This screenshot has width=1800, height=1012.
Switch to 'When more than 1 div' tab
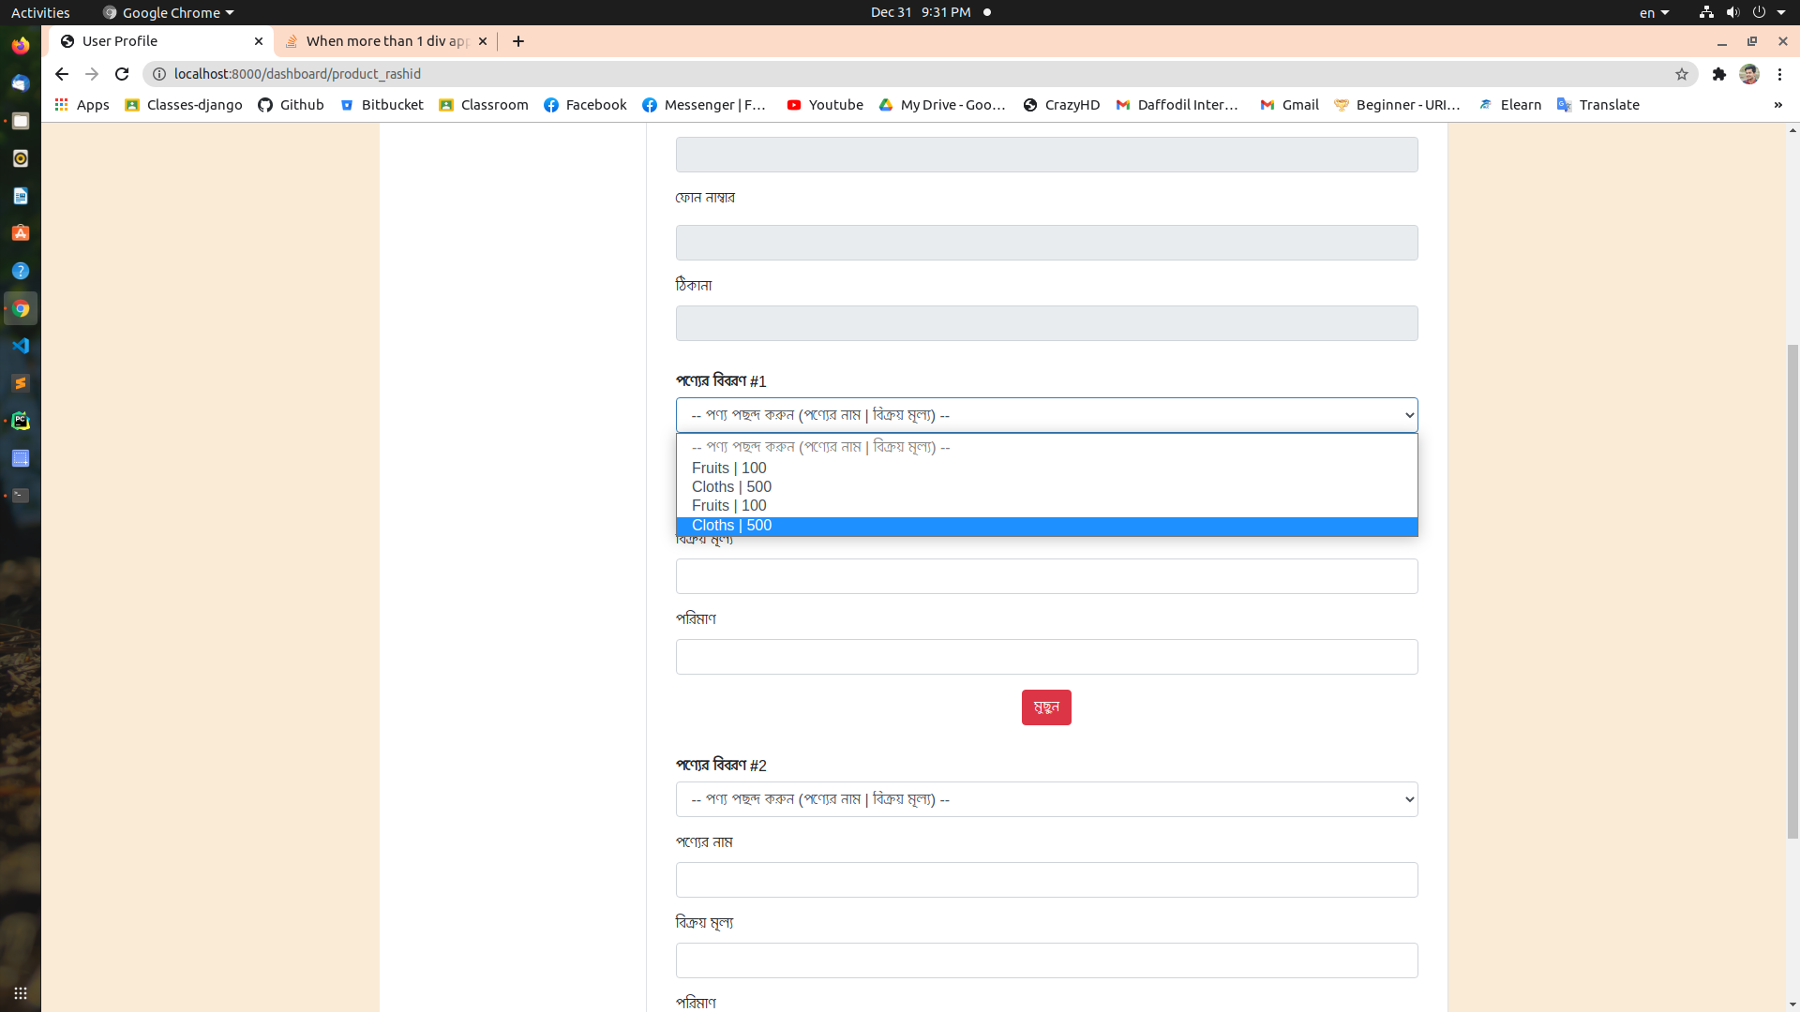pos(386,41)
